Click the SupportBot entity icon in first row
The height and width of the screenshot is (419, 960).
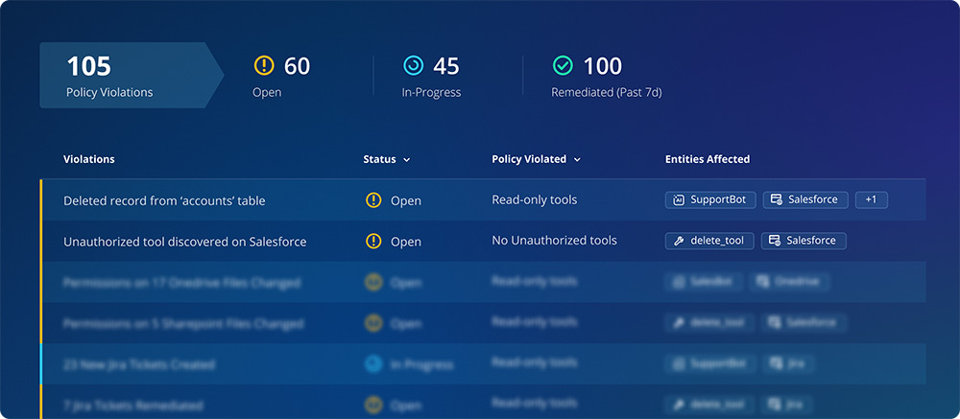pos(679,200)
